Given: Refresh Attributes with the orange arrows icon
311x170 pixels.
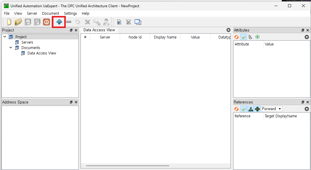Looking at the screenshot, I should click(236, 37).
